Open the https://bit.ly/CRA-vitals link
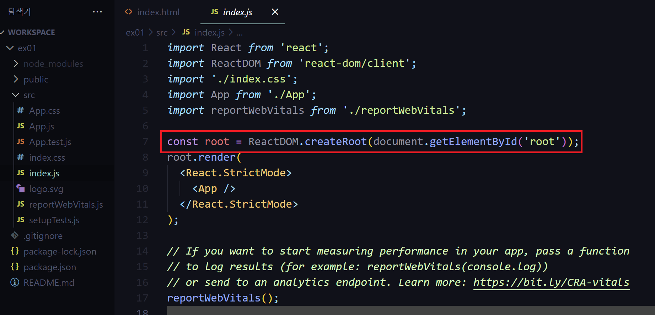Viewport: 655px width, 315px height. [x=551, y=283]
